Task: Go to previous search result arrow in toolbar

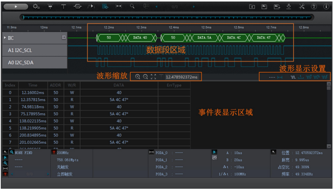Action: tap(156, 7)
